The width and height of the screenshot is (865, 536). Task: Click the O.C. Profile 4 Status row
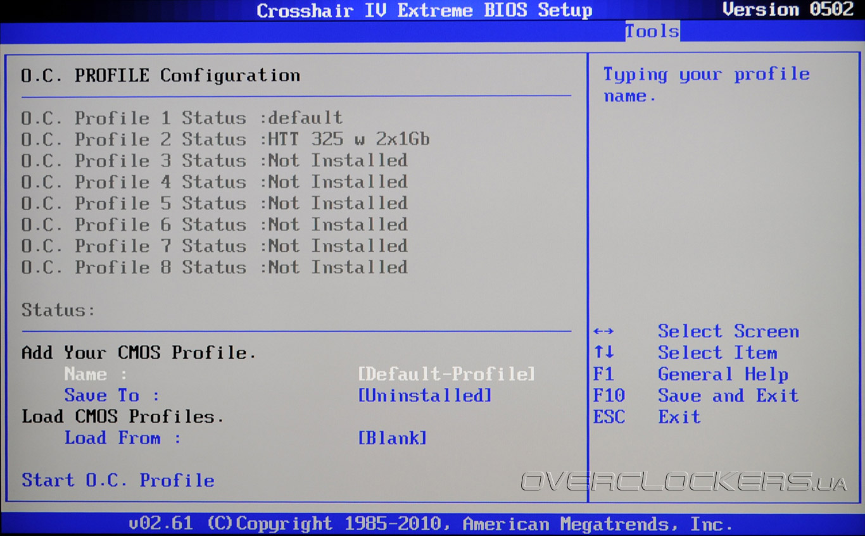pyautogui.click(x=214, y=182)
